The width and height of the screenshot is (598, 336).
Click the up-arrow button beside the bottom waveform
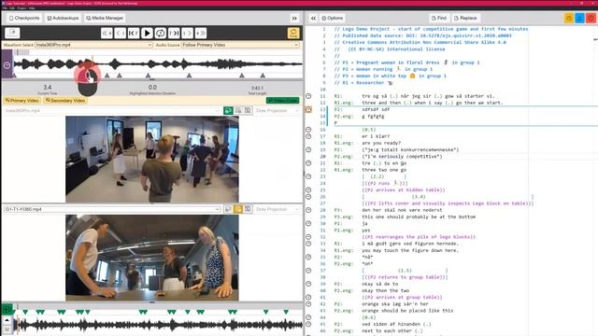tap(7, 320)
